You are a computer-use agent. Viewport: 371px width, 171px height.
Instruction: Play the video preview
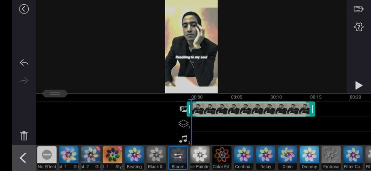coord(359,85)
